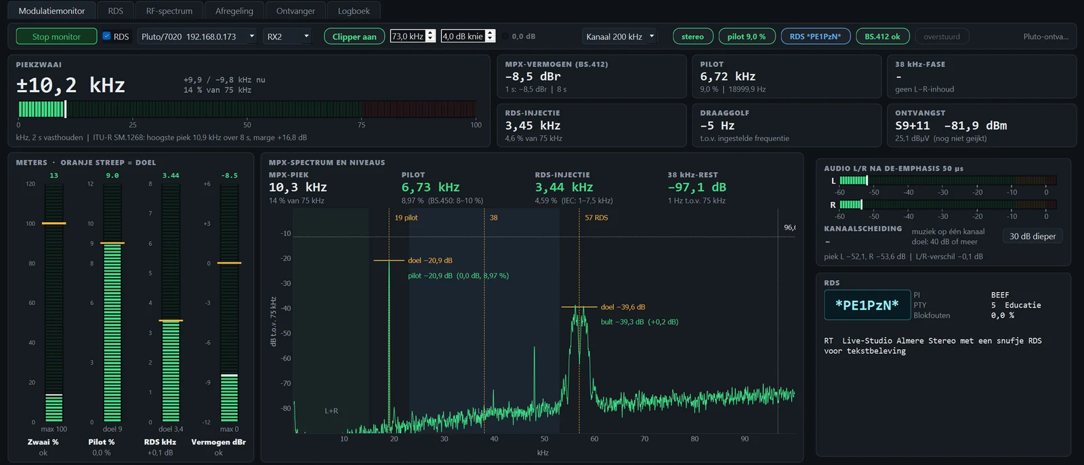
Task: Click the 57 RDS marker in spectrum
Action: (x=596, y=218)
